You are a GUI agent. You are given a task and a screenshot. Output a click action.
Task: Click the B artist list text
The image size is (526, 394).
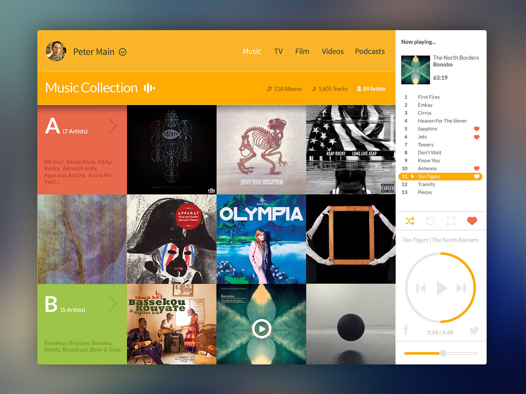[x=82, y=346]
